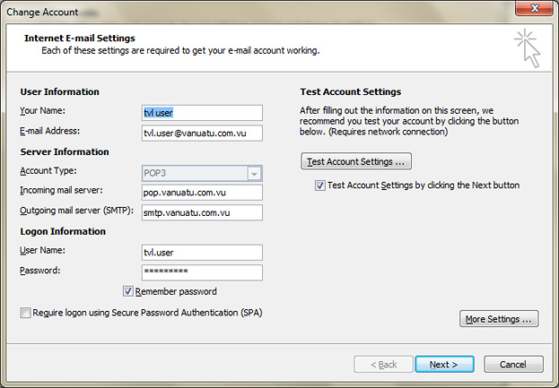Uncheck Test Account Settings by clicking Next
559x388 pixels.
pos(319,185)
